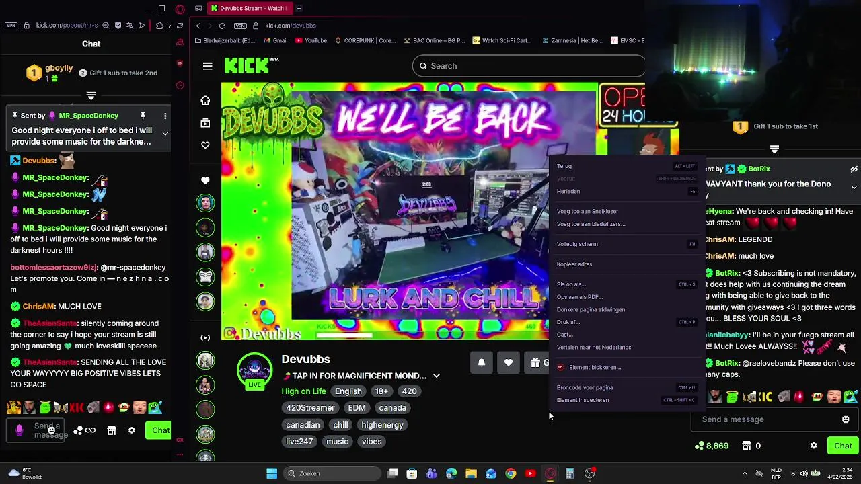
Task: Open settings gear in popout chat
Action: point(132,430)
